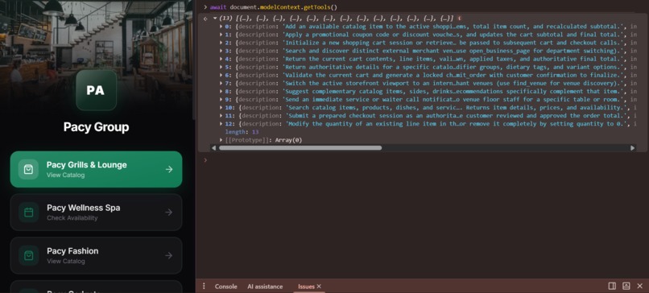Collapse the (13) tools array result
The height and width of the screenshot is (293, 649).
215,19
